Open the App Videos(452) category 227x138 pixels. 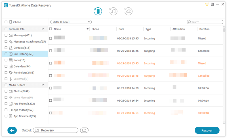click(x=24, y=110)
